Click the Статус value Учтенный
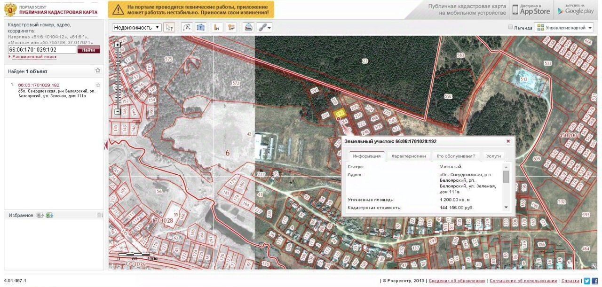Viewport: 602px width, 287px height. 451,167
